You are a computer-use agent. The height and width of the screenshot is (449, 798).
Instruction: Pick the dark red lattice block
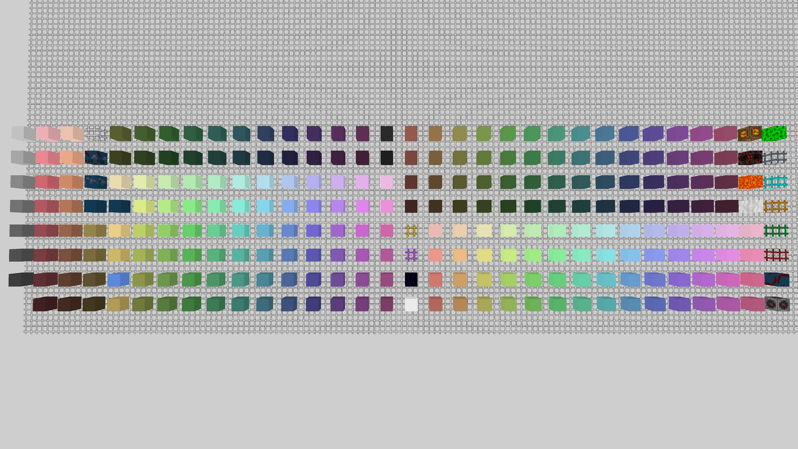776,255
